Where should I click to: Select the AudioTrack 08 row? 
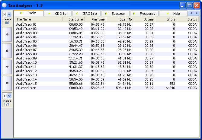coord(107,54)
